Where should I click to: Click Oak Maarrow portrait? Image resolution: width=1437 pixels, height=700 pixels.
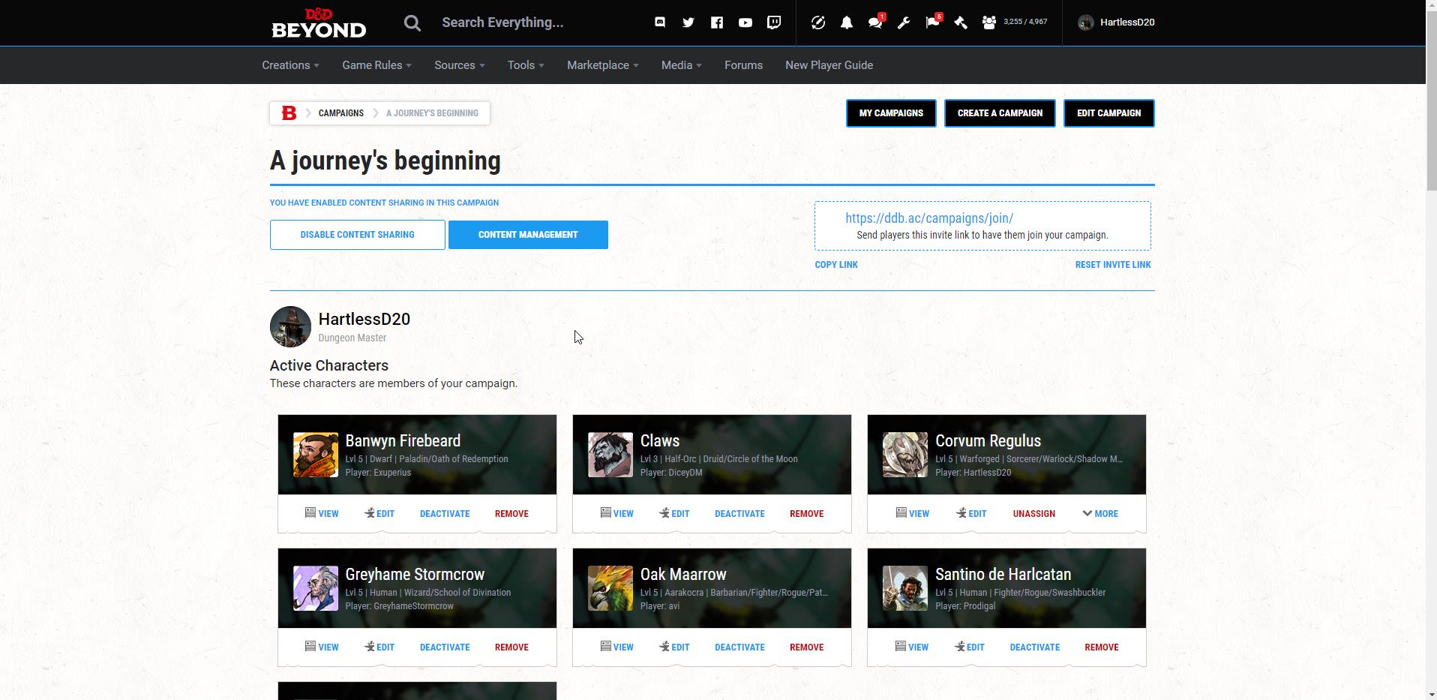click(x=610, y=588)
